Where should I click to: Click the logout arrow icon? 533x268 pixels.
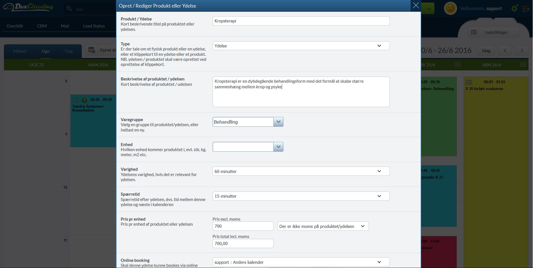click(x=526, y=9)
